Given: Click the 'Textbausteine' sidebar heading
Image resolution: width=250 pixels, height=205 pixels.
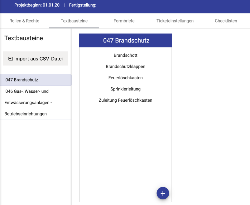Looking at the screenshot, I should [x=24, y=38].
